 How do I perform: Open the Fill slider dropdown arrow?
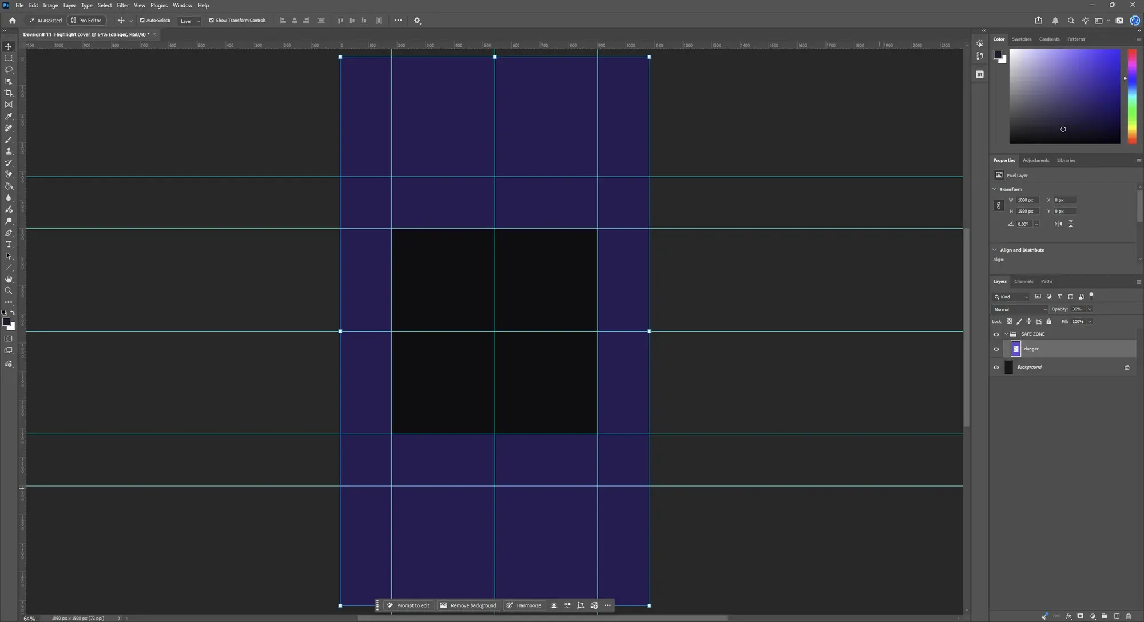(1089, 322)
